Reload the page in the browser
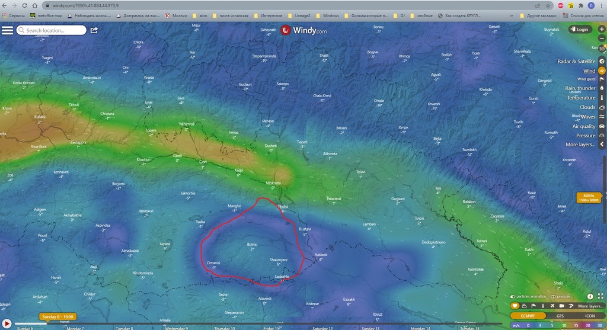The width and height of the screenshot is (607, 330). (24, 5)
